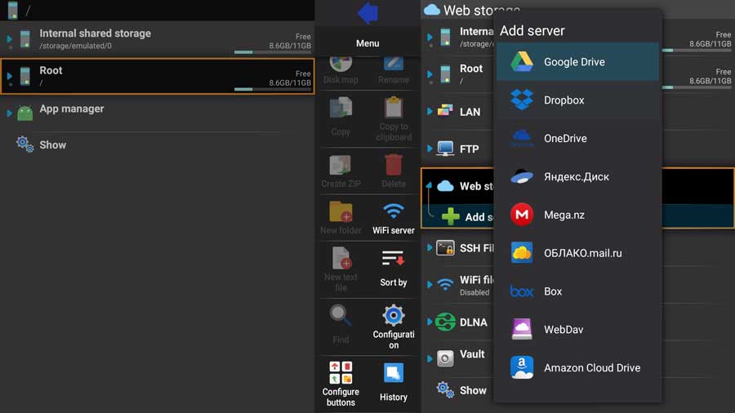Screen dimensions: 735x413
Task: Click the SSH File terminal icon
Action: click(445, 247)
